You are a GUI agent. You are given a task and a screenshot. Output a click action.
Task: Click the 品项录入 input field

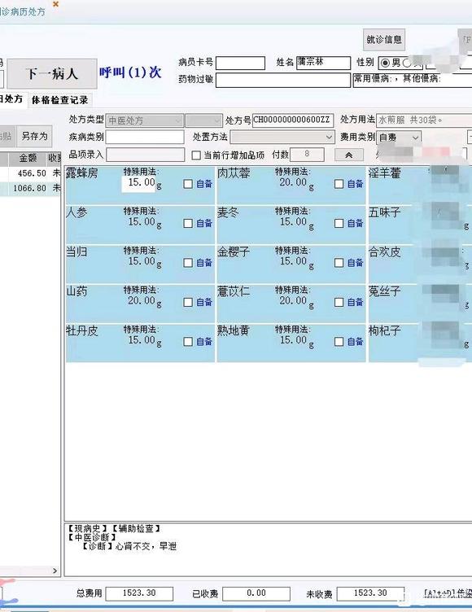pos(145,155)
